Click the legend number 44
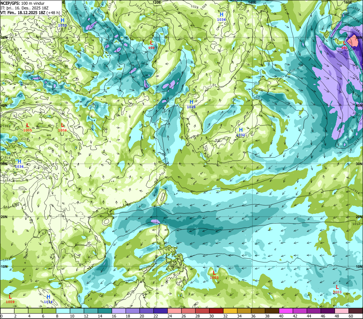 pos(309,316)
